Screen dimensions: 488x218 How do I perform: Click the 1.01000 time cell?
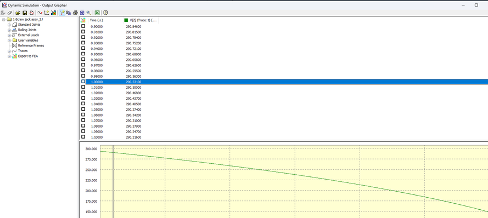pos(97,88)
